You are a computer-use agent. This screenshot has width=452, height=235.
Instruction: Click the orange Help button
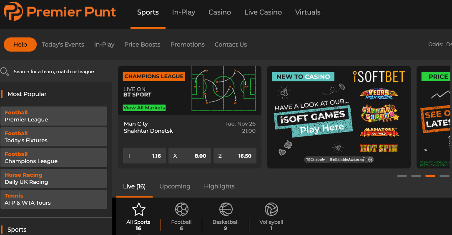click(x=20, y=45)
